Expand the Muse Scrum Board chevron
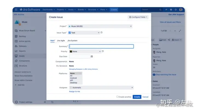 coord(45,31)
